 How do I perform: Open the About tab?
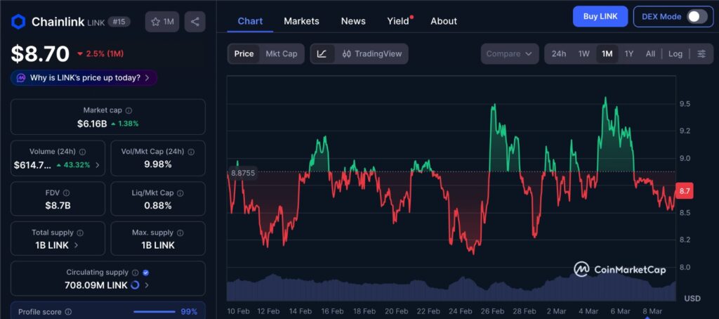[x=444, y=21]
